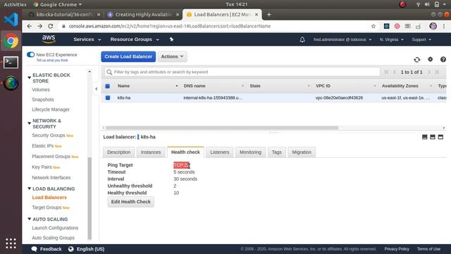Launch Visual Studio Code from dock
The height and width of the screenshot is (254, 451).
[11, 20]
